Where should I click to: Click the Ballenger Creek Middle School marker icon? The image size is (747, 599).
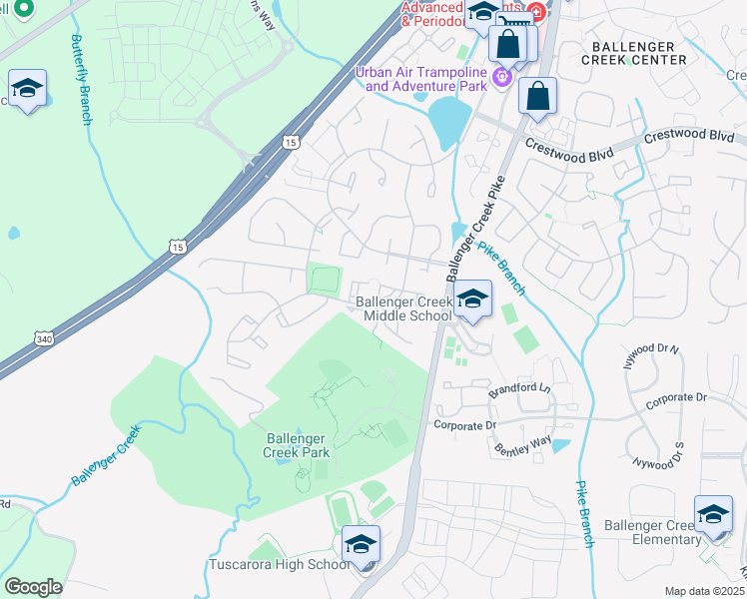472,299
